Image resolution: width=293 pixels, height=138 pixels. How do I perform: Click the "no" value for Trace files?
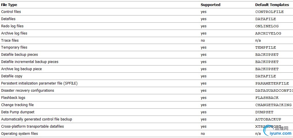[203, 41]
